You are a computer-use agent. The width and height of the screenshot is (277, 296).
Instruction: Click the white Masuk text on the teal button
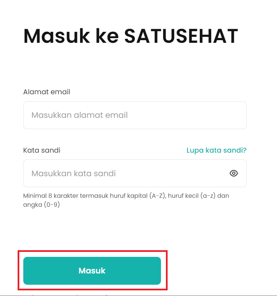pos(92,271)
